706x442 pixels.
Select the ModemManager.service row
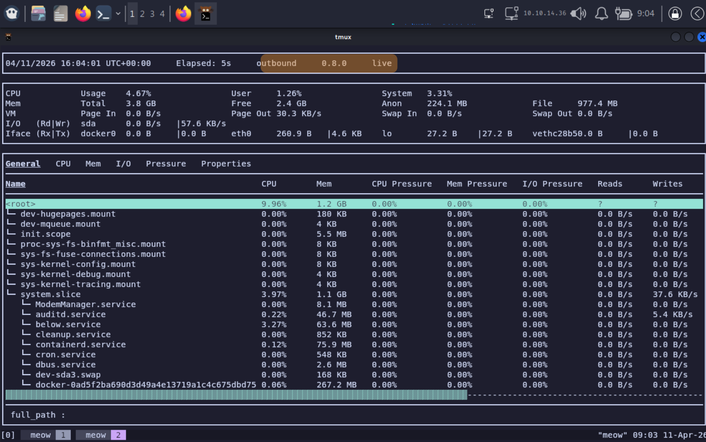tap(354, 304)
